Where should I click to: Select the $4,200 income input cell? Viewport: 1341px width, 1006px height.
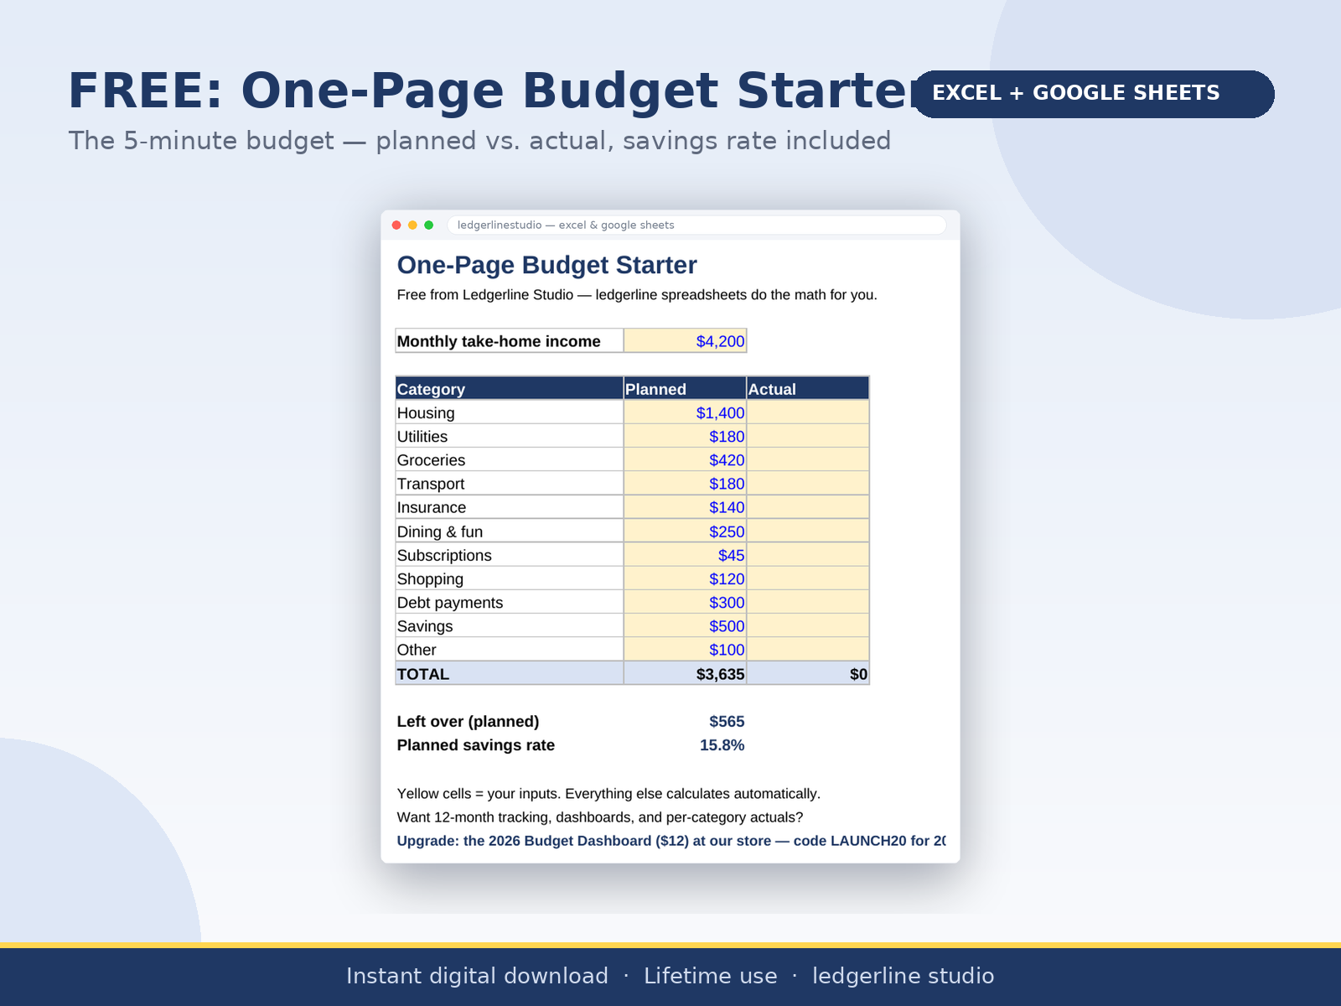[685, 341]
